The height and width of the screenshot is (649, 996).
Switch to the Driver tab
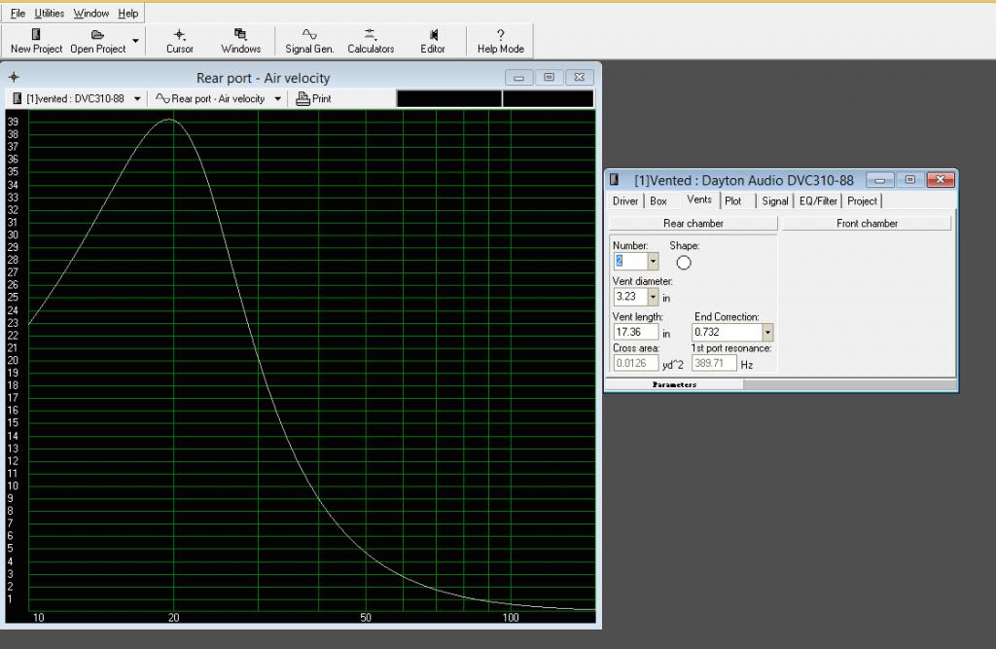[625, 200]
